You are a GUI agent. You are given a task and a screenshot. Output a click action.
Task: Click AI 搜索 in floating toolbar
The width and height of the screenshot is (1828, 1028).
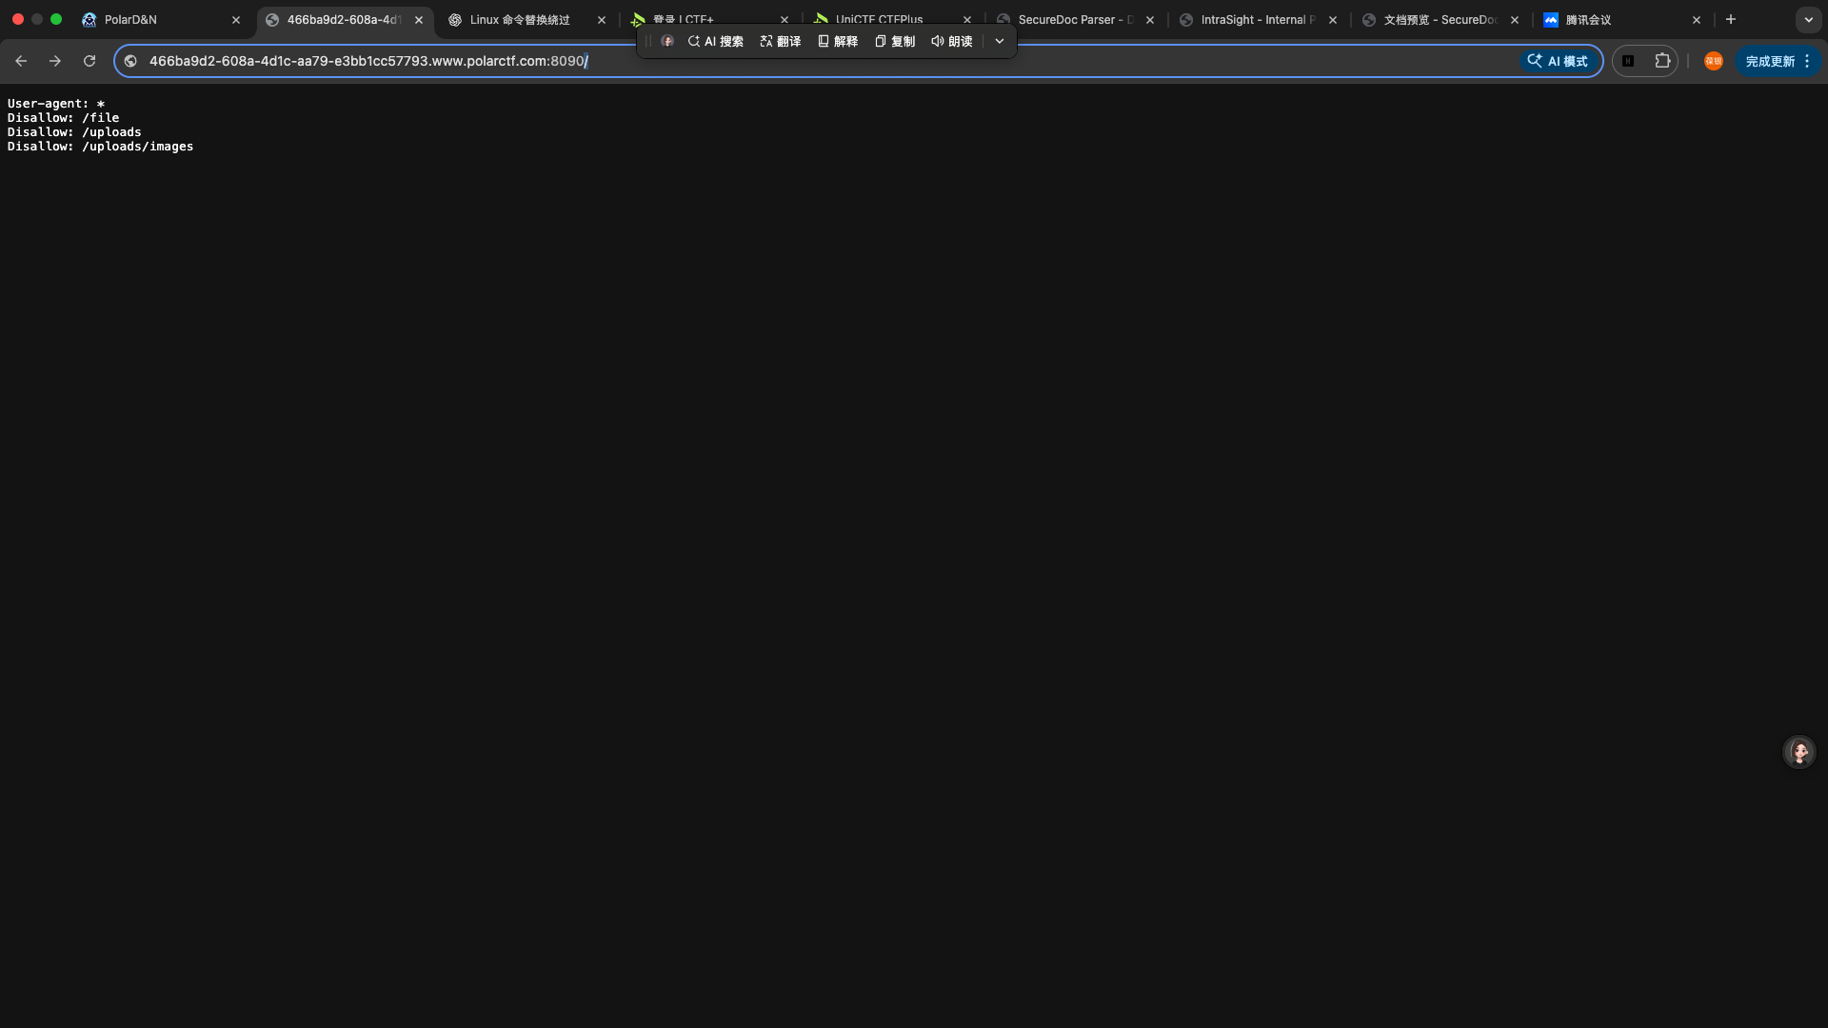click(716, 41)
